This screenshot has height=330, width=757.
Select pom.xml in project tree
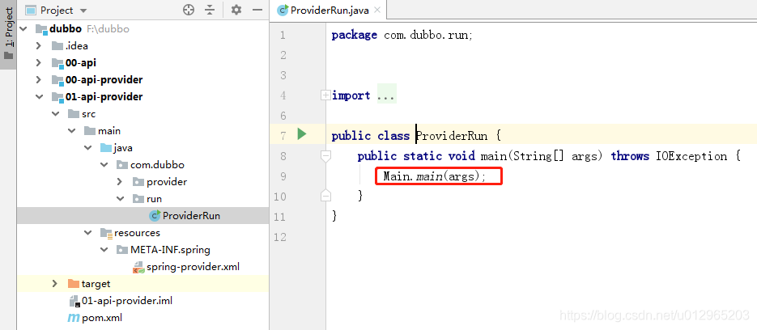coord(101,318)
